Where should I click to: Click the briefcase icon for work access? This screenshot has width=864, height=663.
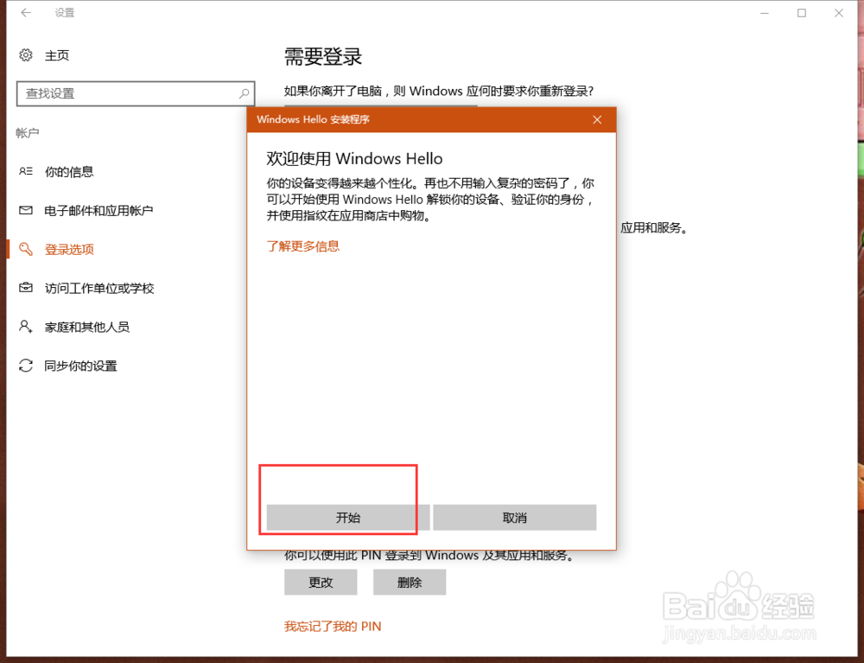coord(26,288)
